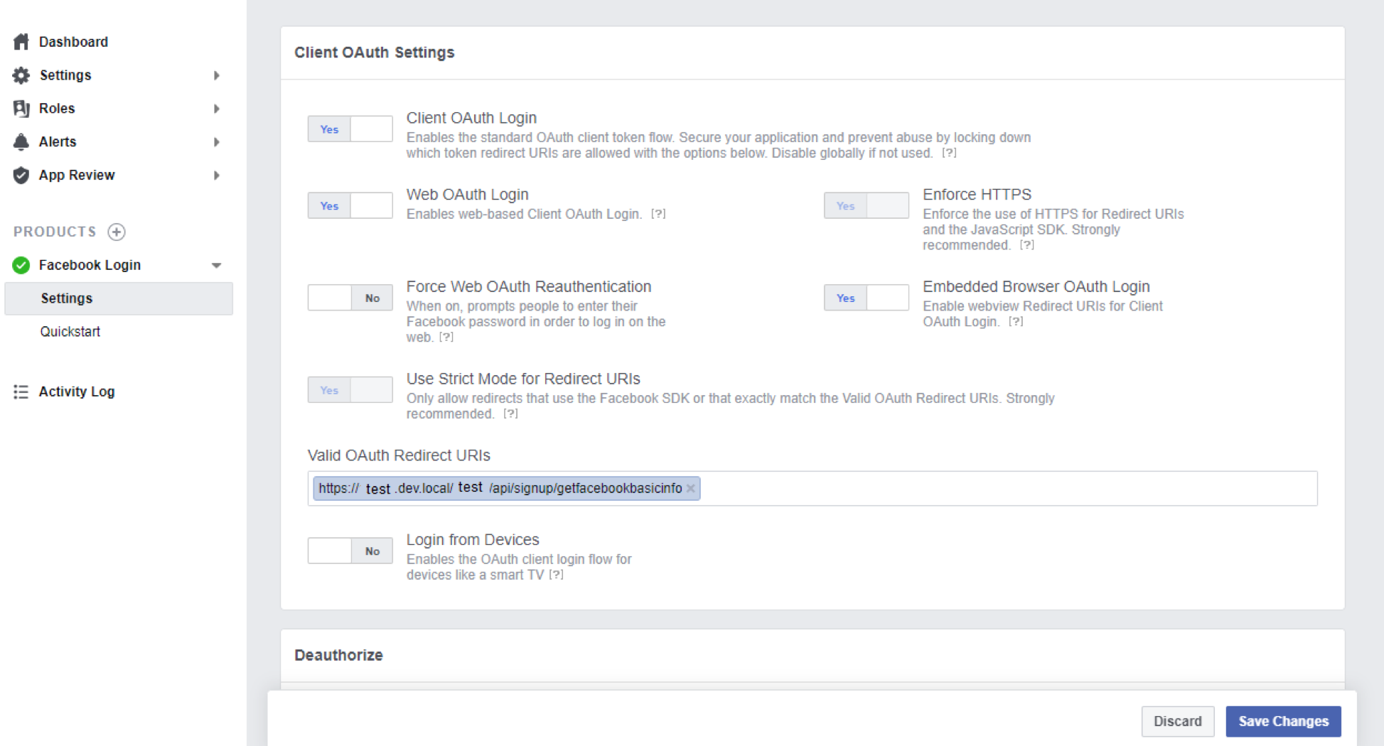Click the Dashboard house icon

pyautogui.click(x=21, y=42)
